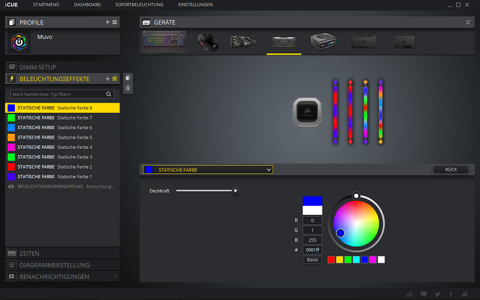Click the Corsair cooler pump image
The height and width of the screenshot is (300, 480).
(307, 112)
